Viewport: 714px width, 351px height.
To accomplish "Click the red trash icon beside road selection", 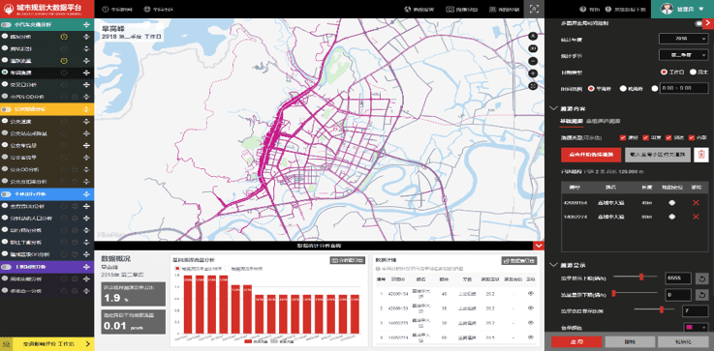I will (701, 155).
